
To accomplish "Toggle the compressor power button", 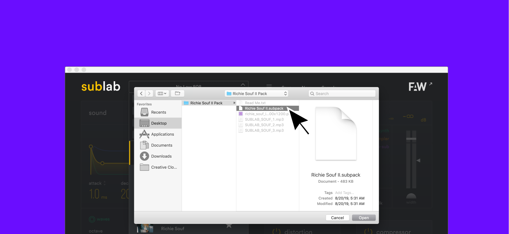I will [368, 232].
